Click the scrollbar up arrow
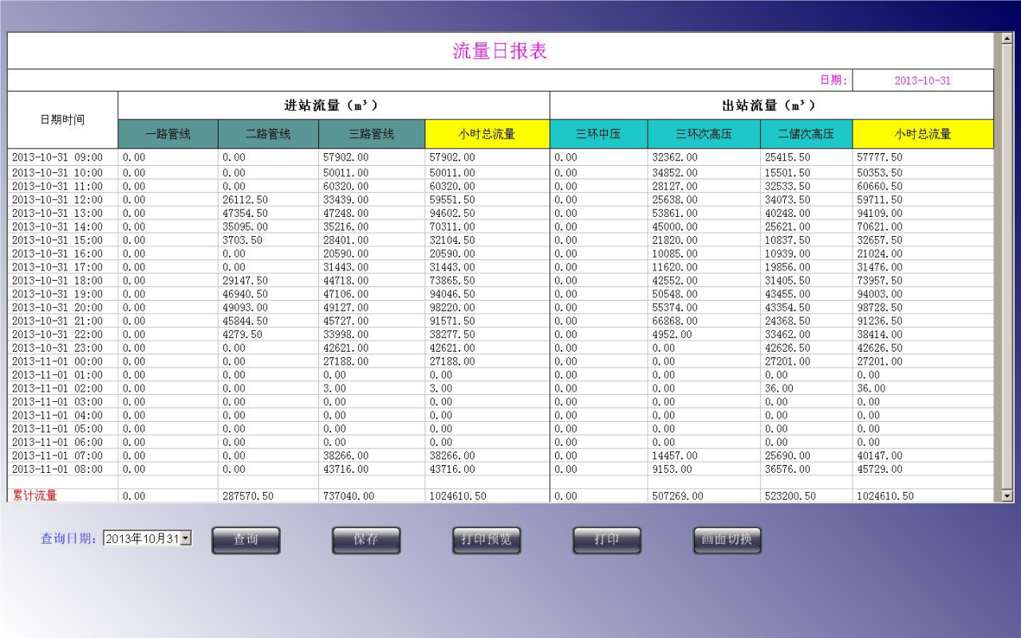 pyautogui.click(x=1007, y=39)
